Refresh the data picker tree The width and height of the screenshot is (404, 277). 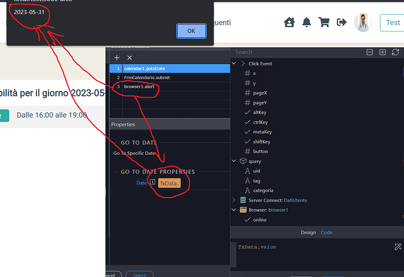[395, 52]
